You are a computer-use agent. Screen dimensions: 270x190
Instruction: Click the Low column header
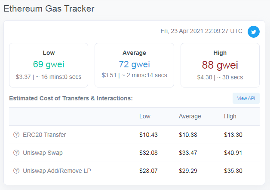click(x=145, y=116)
